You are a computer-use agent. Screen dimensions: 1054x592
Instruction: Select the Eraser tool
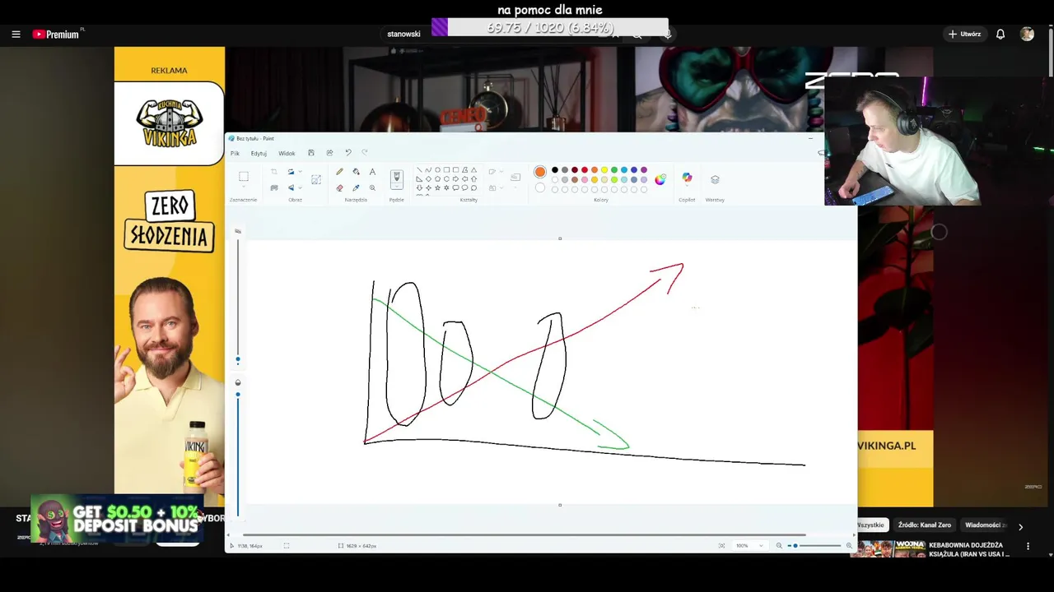[339, 187]
